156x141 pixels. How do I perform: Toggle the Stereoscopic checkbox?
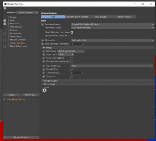click(x=5, y=34)
